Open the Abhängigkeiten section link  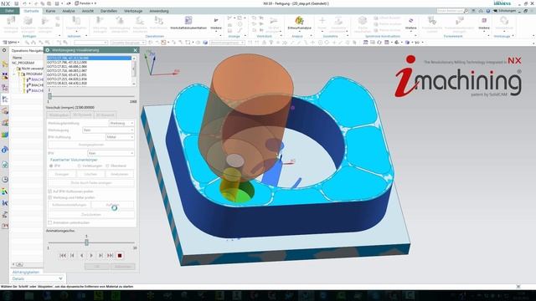pyautogui.click(x=26, y=272)
